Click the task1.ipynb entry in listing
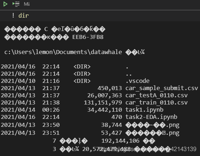The width and height of the screenshot is (200, 156). [x=144, y=110]
